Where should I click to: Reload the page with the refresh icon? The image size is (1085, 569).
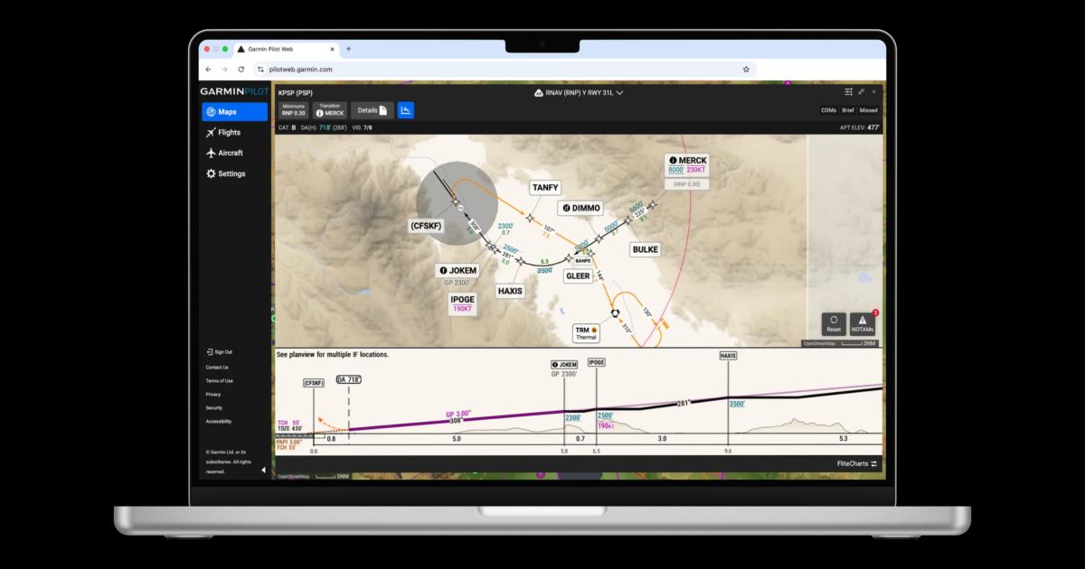241,69
